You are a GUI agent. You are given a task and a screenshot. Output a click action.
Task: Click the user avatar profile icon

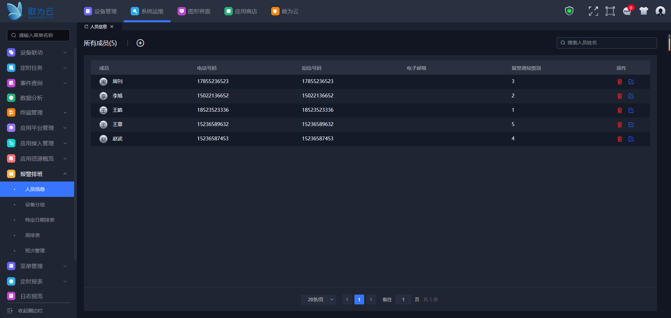tap(660, 11)
